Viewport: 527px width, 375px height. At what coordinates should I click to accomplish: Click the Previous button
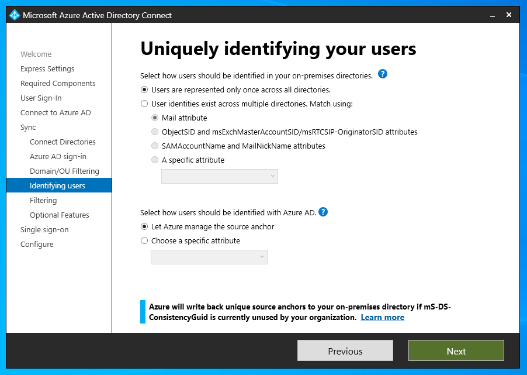(345, 351)
